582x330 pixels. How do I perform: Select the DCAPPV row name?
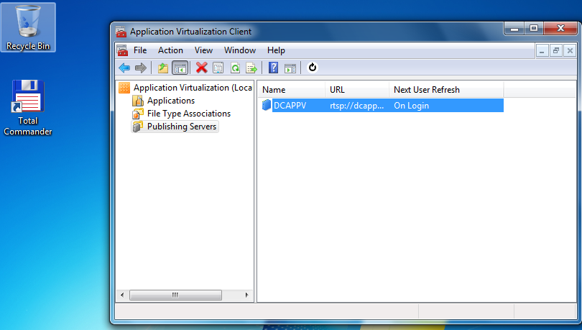[290, 106]
